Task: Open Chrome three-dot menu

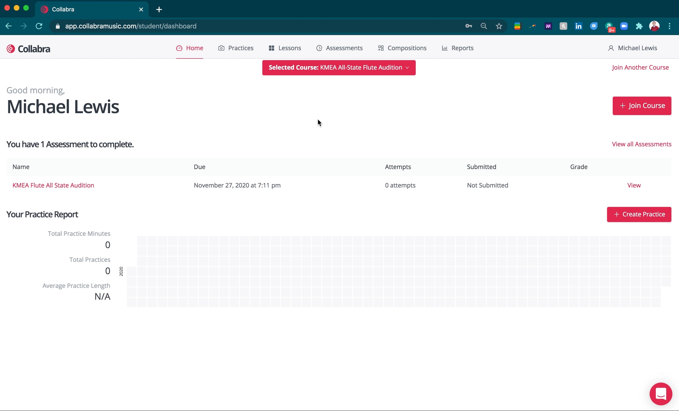Action: click(669, 26)
